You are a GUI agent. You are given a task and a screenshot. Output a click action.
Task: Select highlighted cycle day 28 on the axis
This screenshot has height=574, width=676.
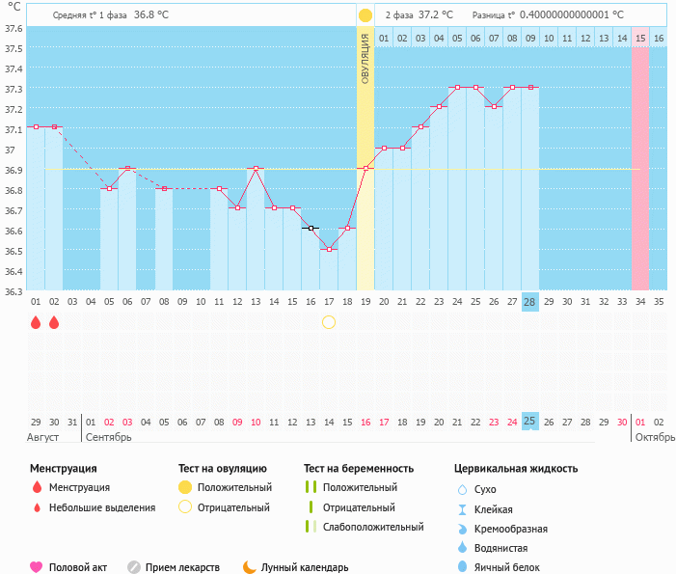pyautogui.click(x=529, y=302)
